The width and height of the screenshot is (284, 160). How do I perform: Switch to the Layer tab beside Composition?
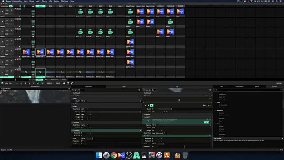124,87
